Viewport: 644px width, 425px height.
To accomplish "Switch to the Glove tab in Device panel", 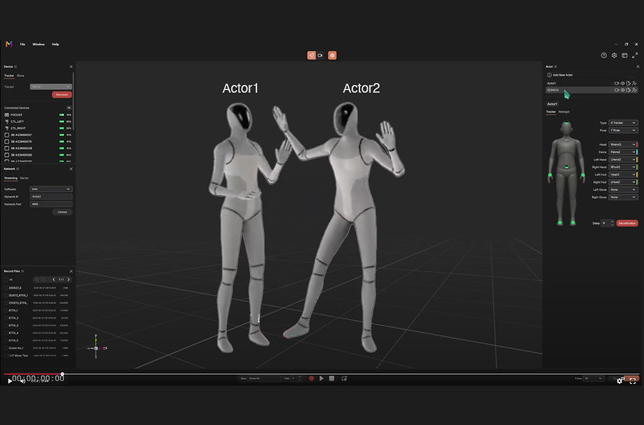I will click(20, 76).
